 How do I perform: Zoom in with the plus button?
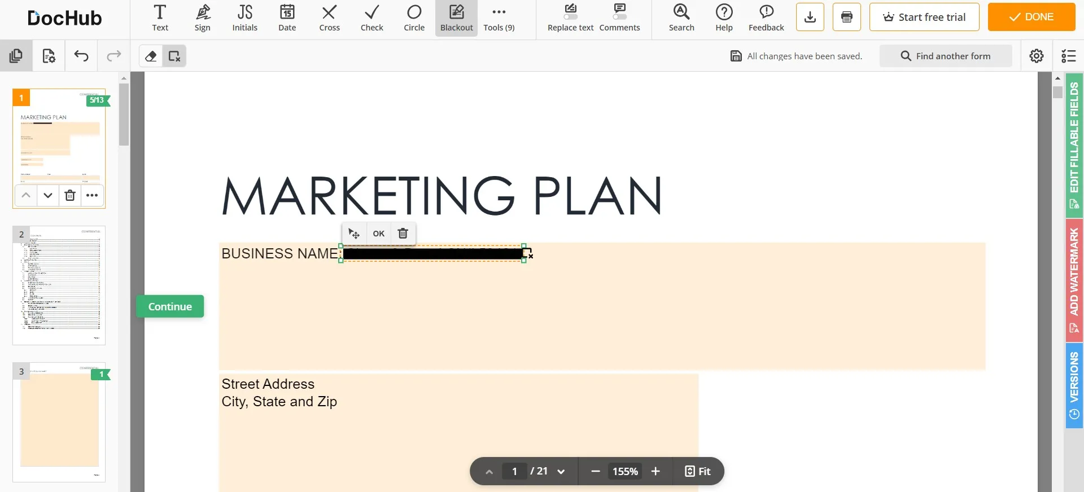pyautogui.click(x=655, y=472)
